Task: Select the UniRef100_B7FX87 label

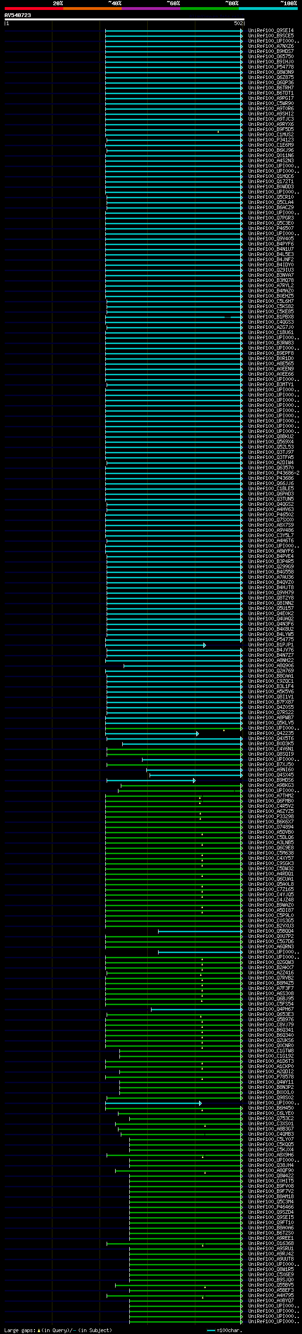Action: click(x=271, y=702)
